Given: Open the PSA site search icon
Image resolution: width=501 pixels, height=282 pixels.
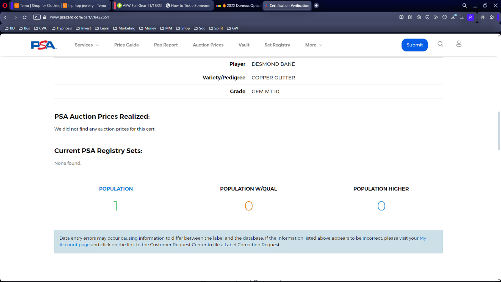Looking at the screenshot, I should coord(440,44).
